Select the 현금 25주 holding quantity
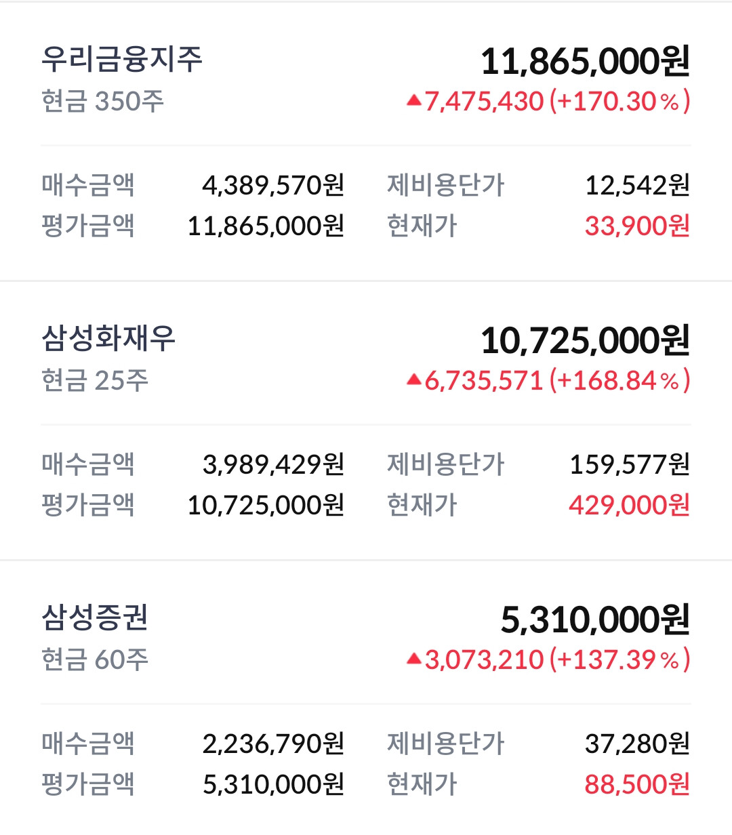This screenshot has height=835, width=732. coord(95,380)
